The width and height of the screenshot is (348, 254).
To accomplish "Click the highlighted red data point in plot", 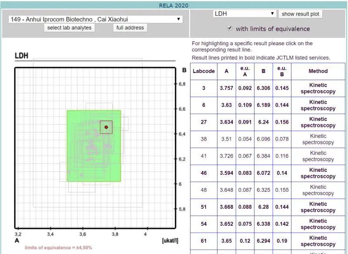I will point(106,127).
